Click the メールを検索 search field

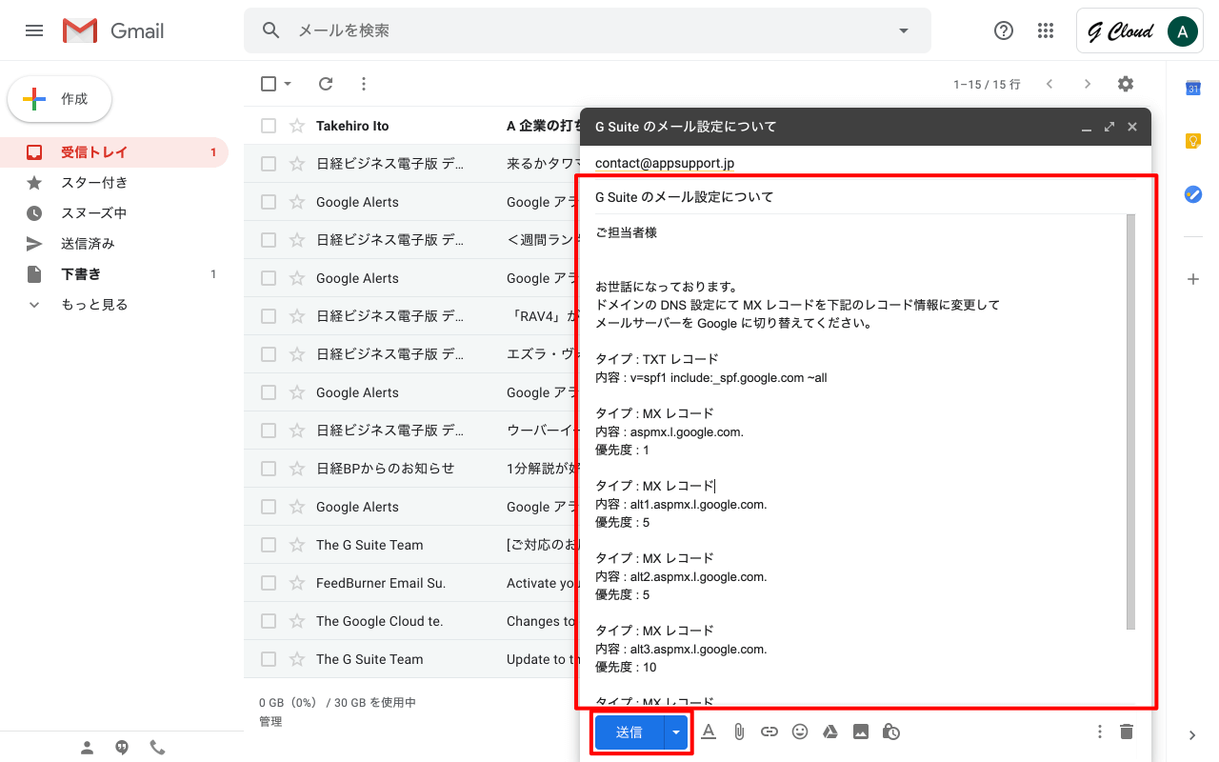pos(588,30)
